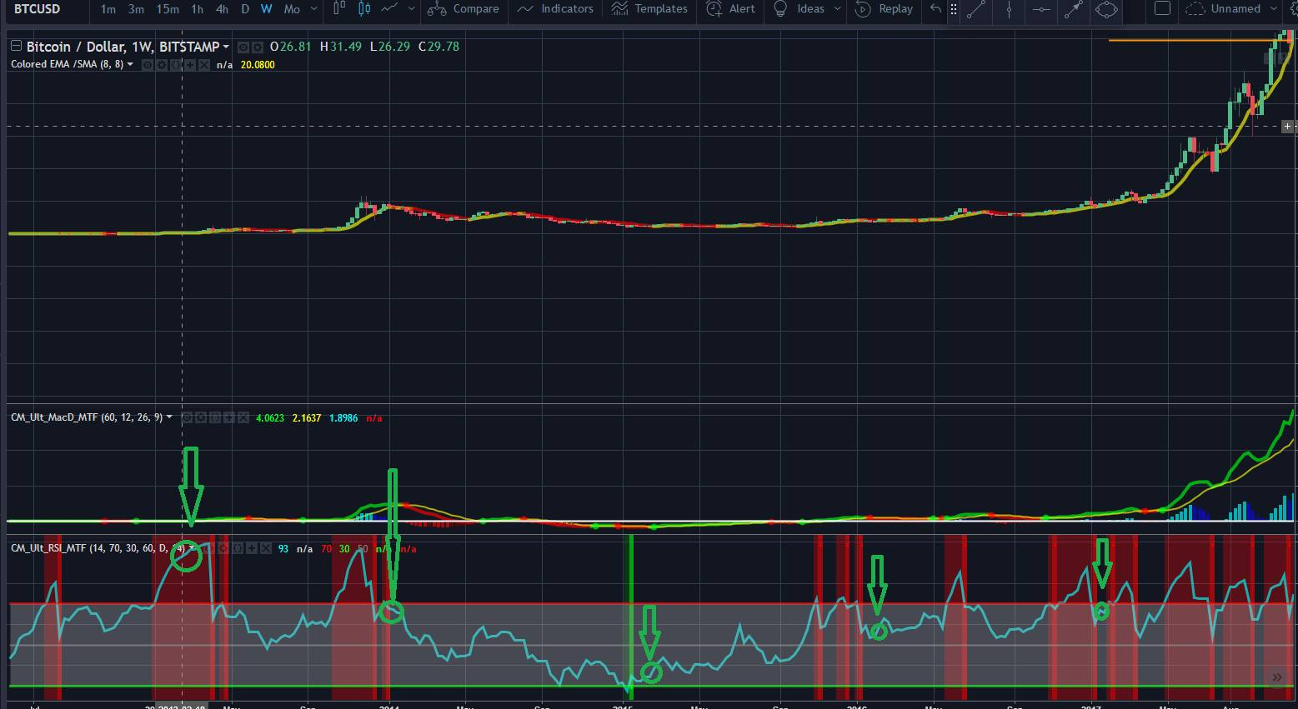Click the MACD value 4.0623
This screenshot has width=1298, height=709.
click(x=271, y=417)
